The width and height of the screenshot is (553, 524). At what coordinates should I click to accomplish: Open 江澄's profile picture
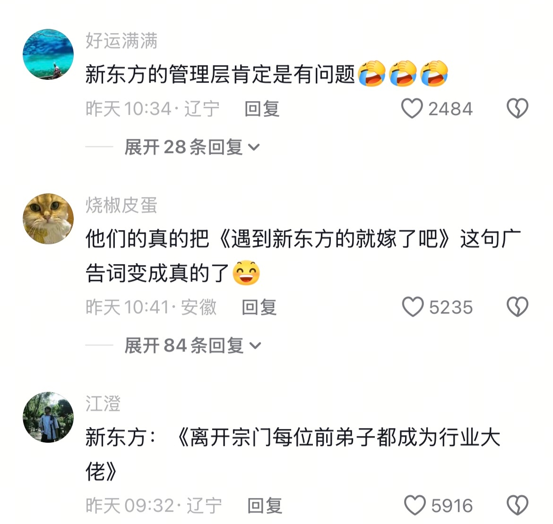click(48, 417)
